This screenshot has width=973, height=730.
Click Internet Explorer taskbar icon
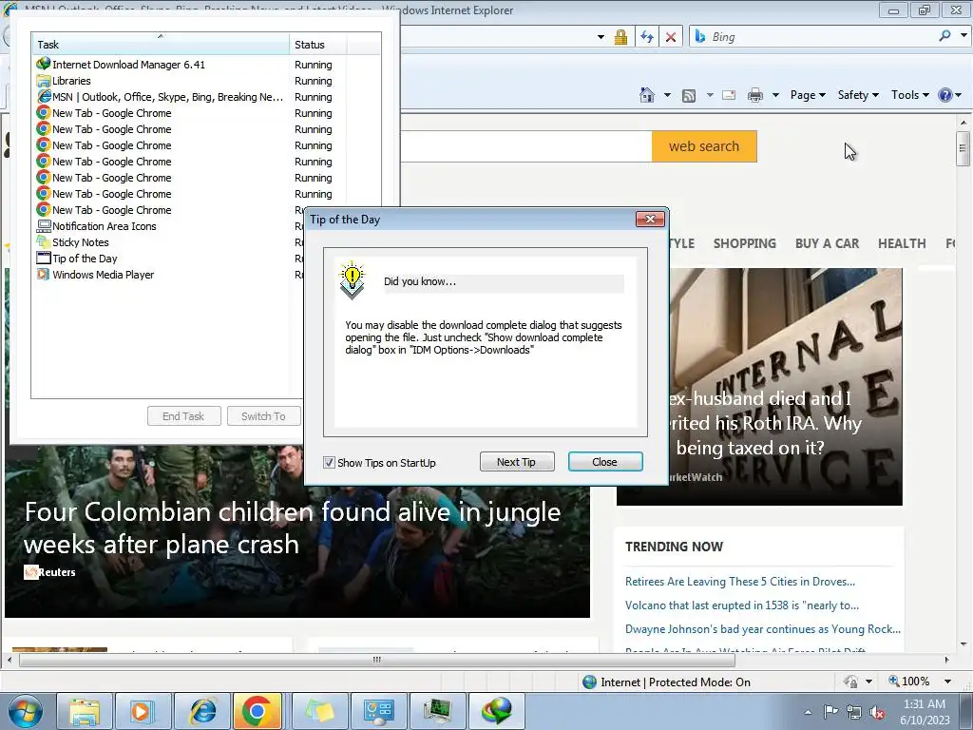coord(201,711)
